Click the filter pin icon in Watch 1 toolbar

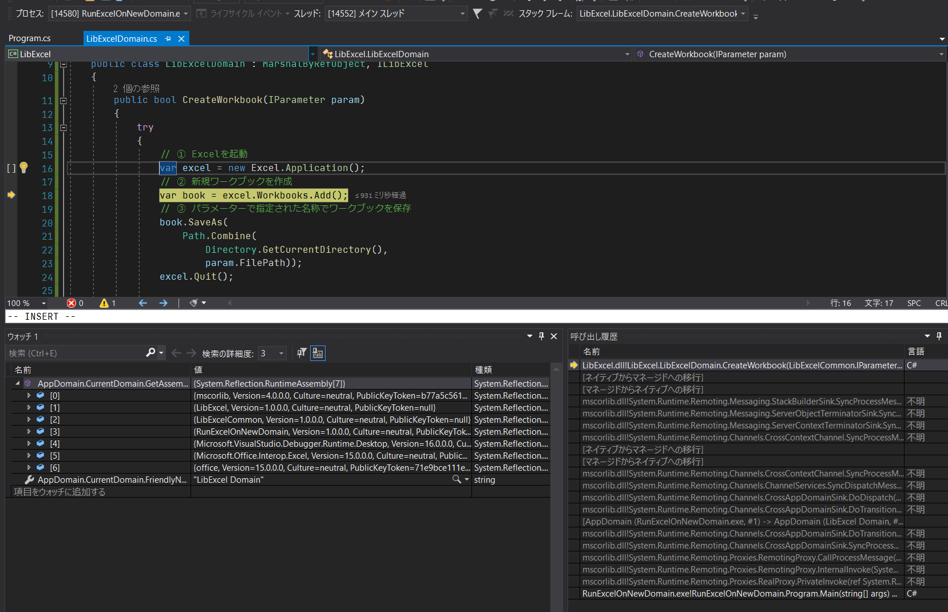point(301,353)
